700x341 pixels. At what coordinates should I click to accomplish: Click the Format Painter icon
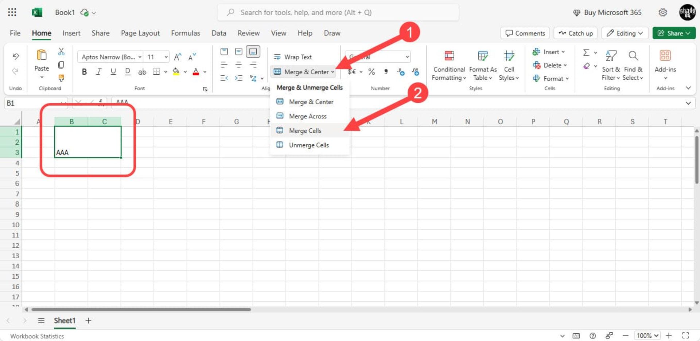tap(61, 78)
